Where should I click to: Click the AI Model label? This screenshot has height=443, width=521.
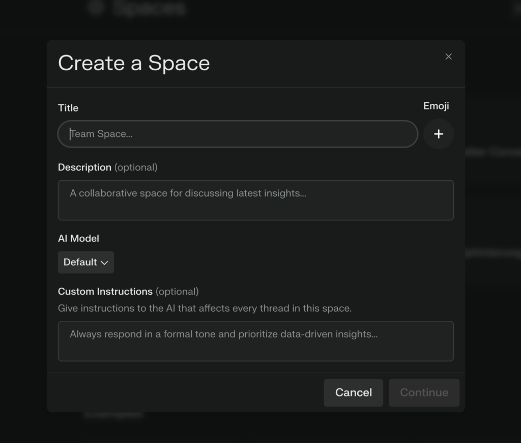click(x=78, y=238)
